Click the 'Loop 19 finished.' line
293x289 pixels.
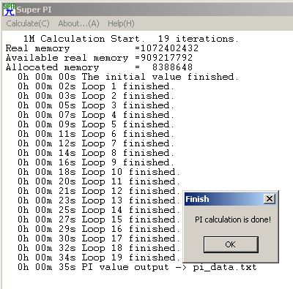[99, 258]
